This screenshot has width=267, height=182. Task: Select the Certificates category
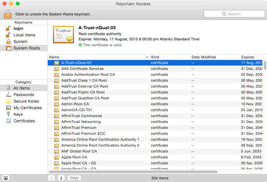pyautogui.click(x=24, y=121)
